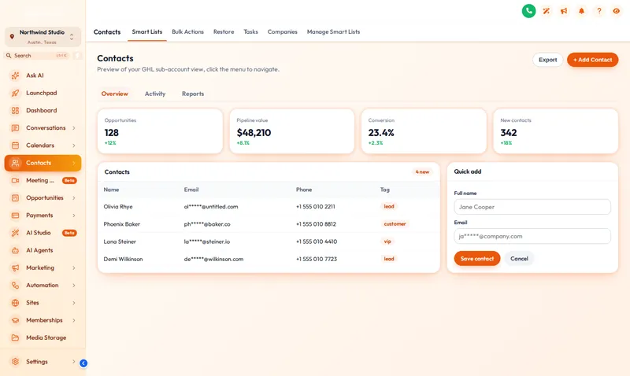Viewport: 630px width, 376px height.
Task: Click the AI Studio wand icon
Action: (15, 233)
